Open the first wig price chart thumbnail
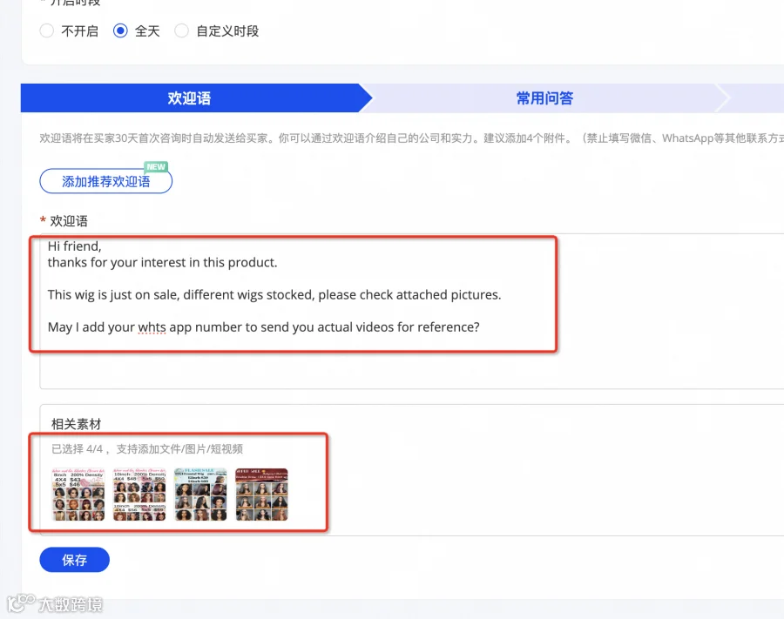Image resolution: width=784 pixels, height=619 pixels. coord(78,495)
